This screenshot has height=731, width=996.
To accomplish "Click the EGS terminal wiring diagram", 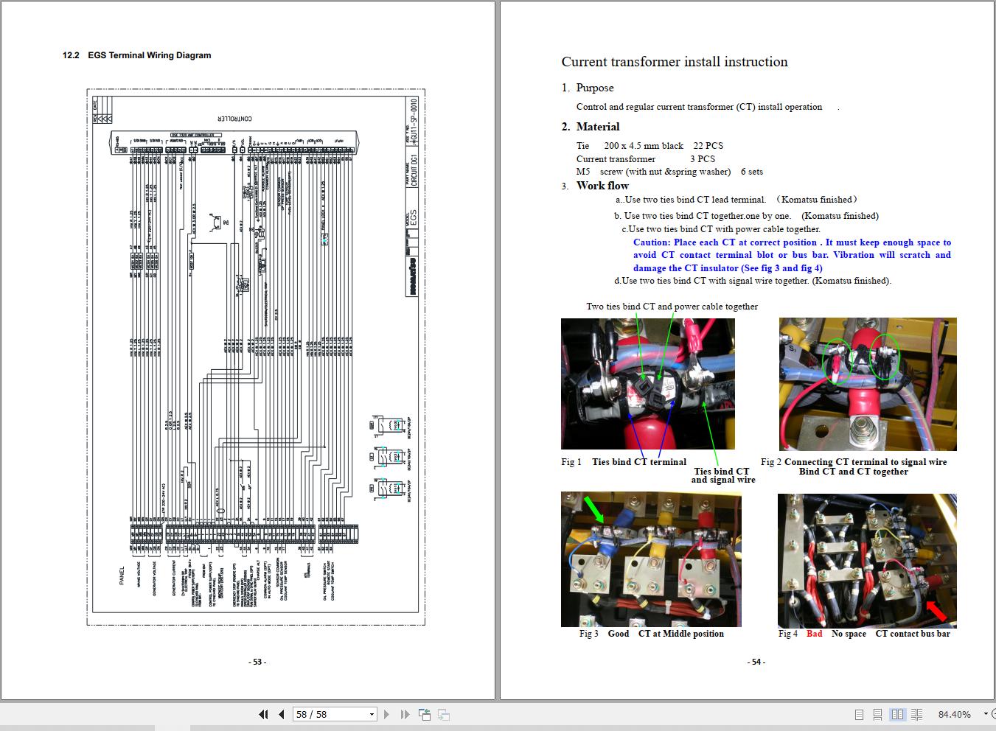I will tap(256, 357).
